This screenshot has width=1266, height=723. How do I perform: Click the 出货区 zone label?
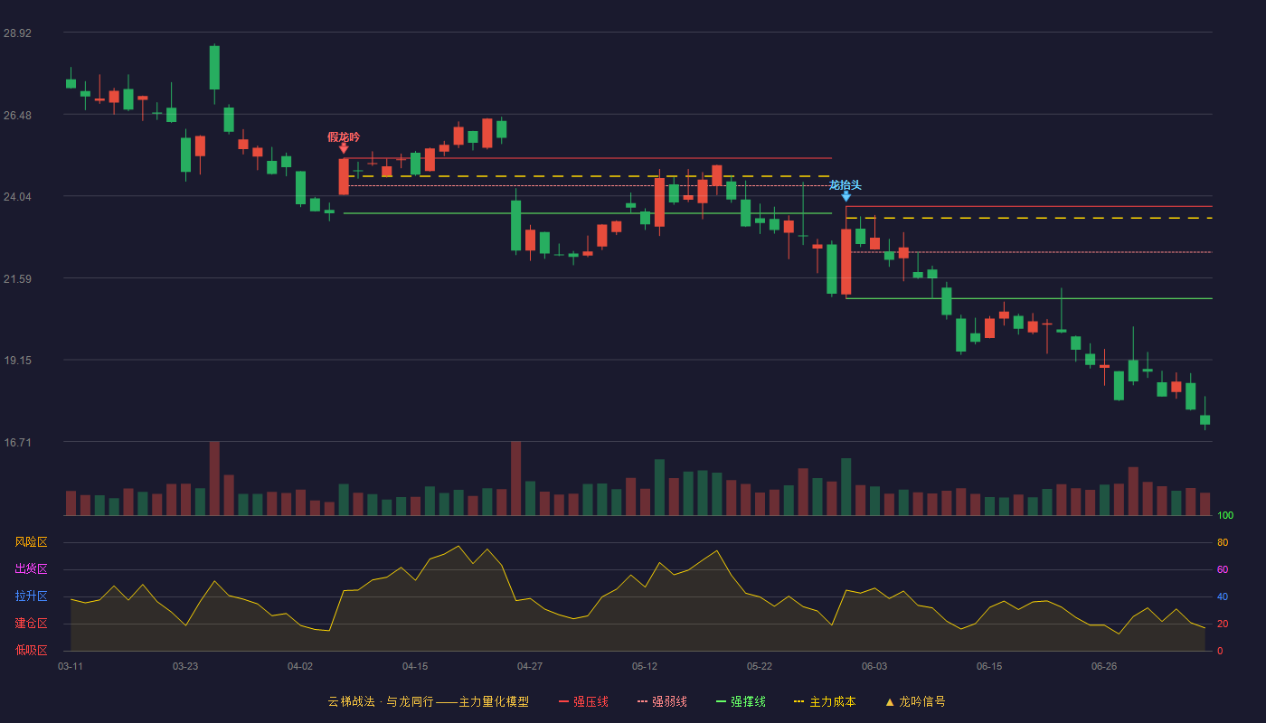pos(31,569)
